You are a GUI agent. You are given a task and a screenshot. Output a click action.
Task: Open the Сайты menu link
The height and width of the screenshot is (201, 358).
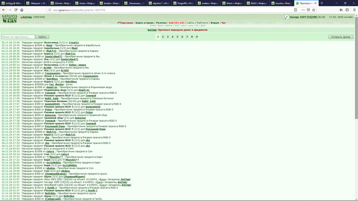coord(190,23)
